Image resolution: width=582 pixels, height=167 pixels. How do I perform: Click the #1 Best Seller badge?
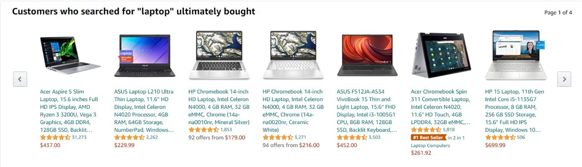(x=427, y=137)
